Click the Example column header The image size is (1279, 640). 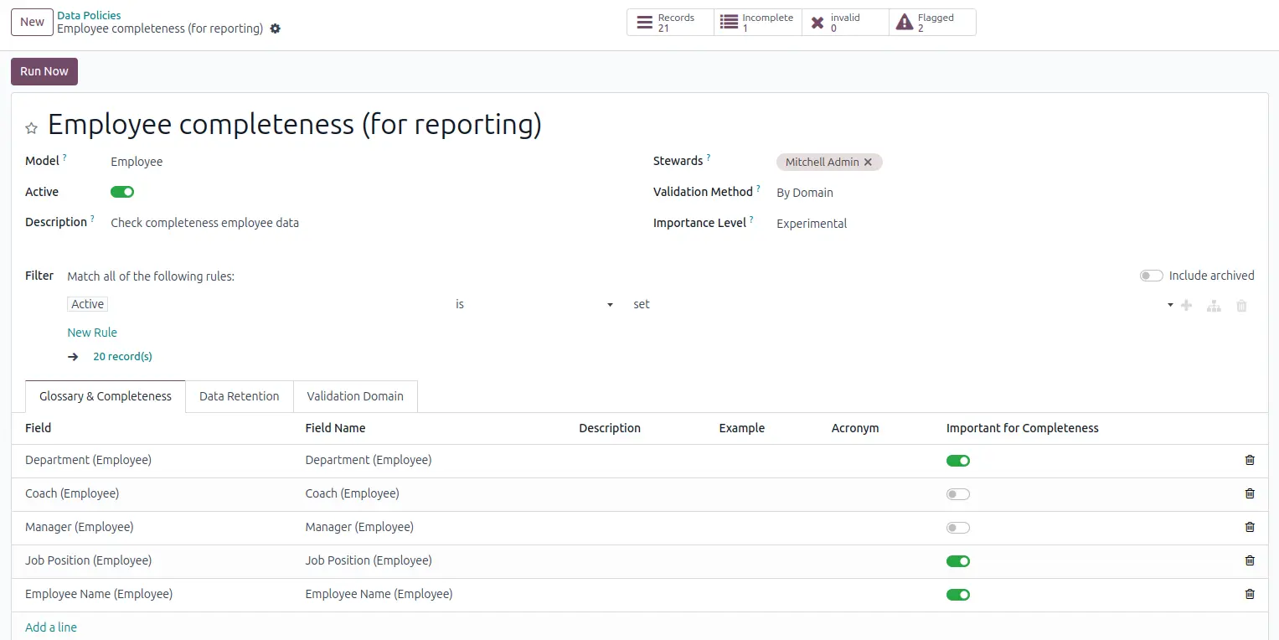coord(742,428)
